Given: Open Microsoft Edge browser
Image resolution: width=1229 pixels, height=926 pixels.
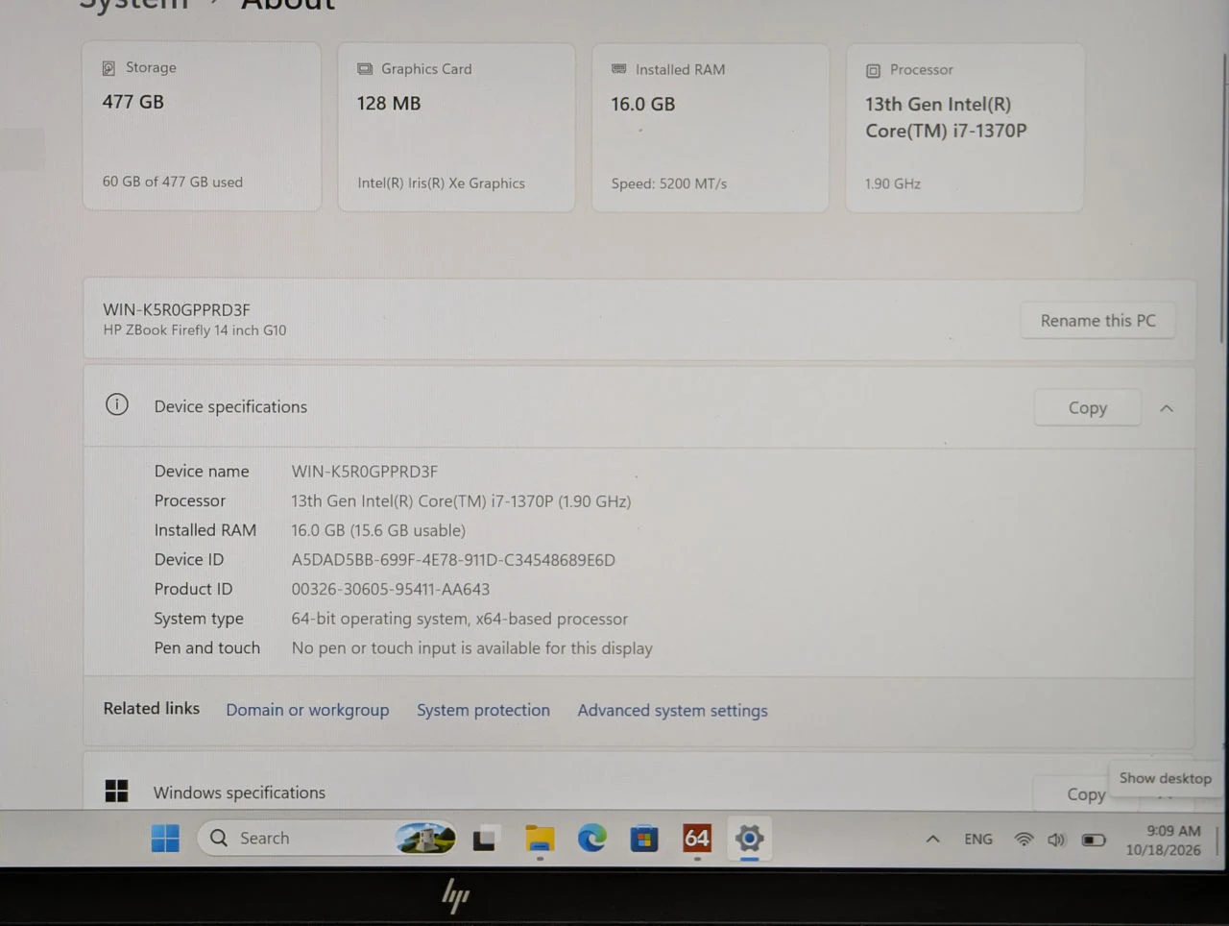Looking at the screenshot, I should (x=591, y=839).
